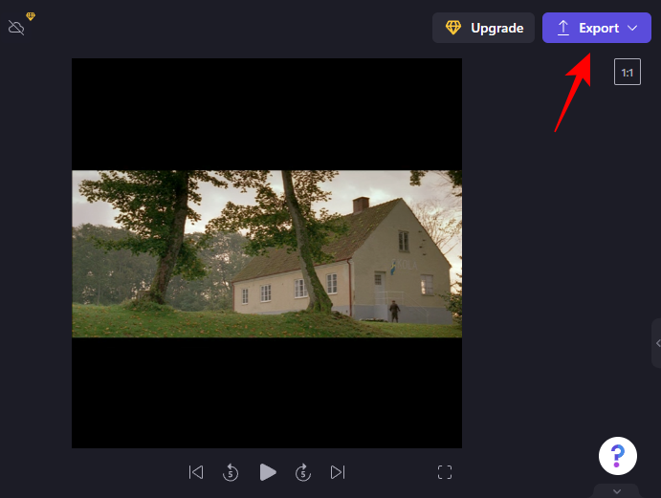Open the Export dropdown chevron
661x498 pixels.
coord(632,28)
